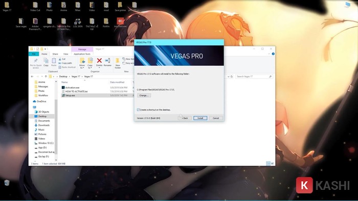The width and height of the screenshot is (358, 201).
Task: Cancel the VEGAS Pro installation
Action: click(216, 118)
